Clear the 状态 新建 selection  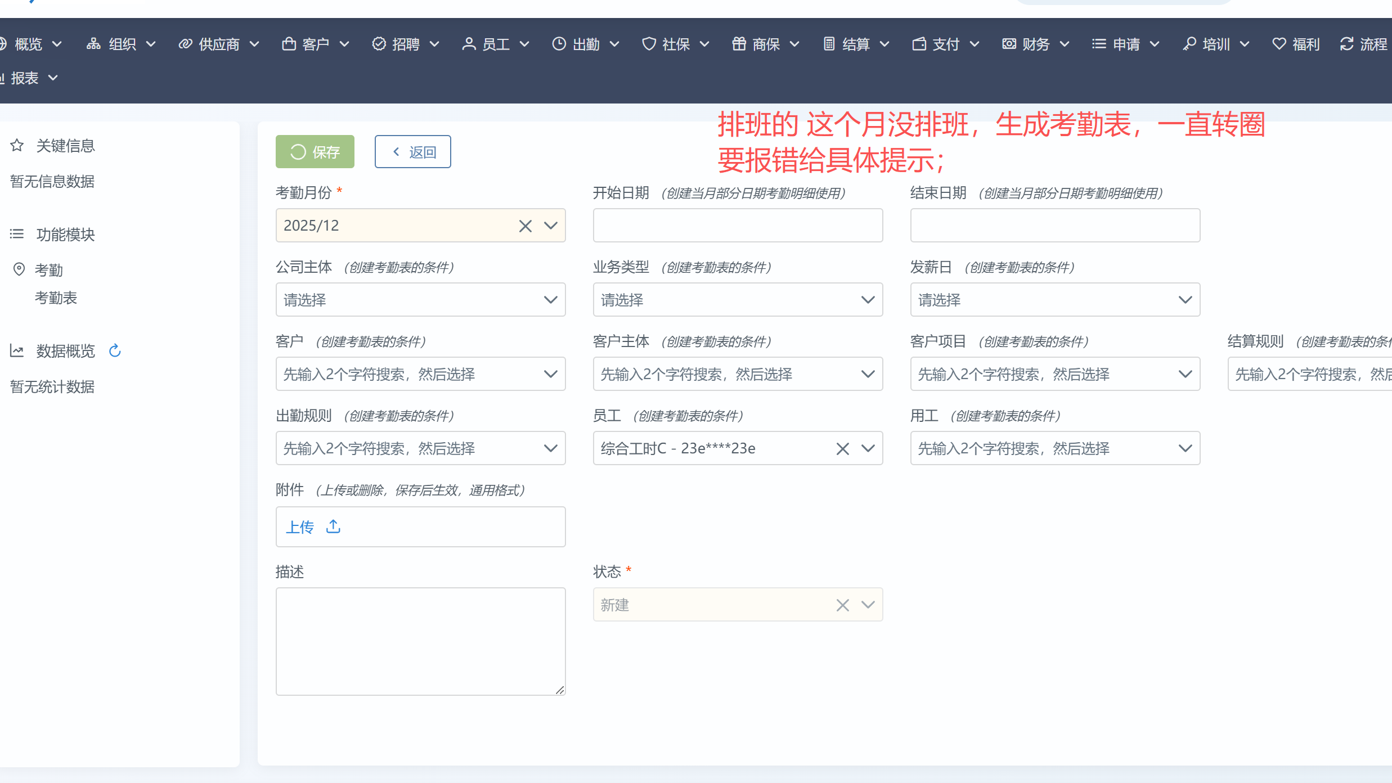842,605
